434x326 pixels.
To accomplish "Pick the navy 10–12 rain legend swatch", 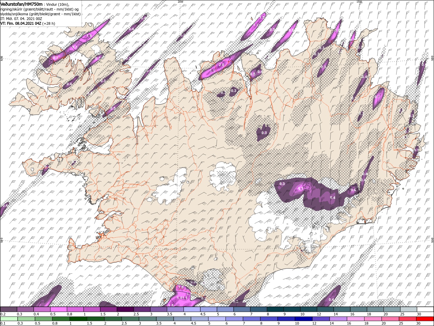I will 303,319.
